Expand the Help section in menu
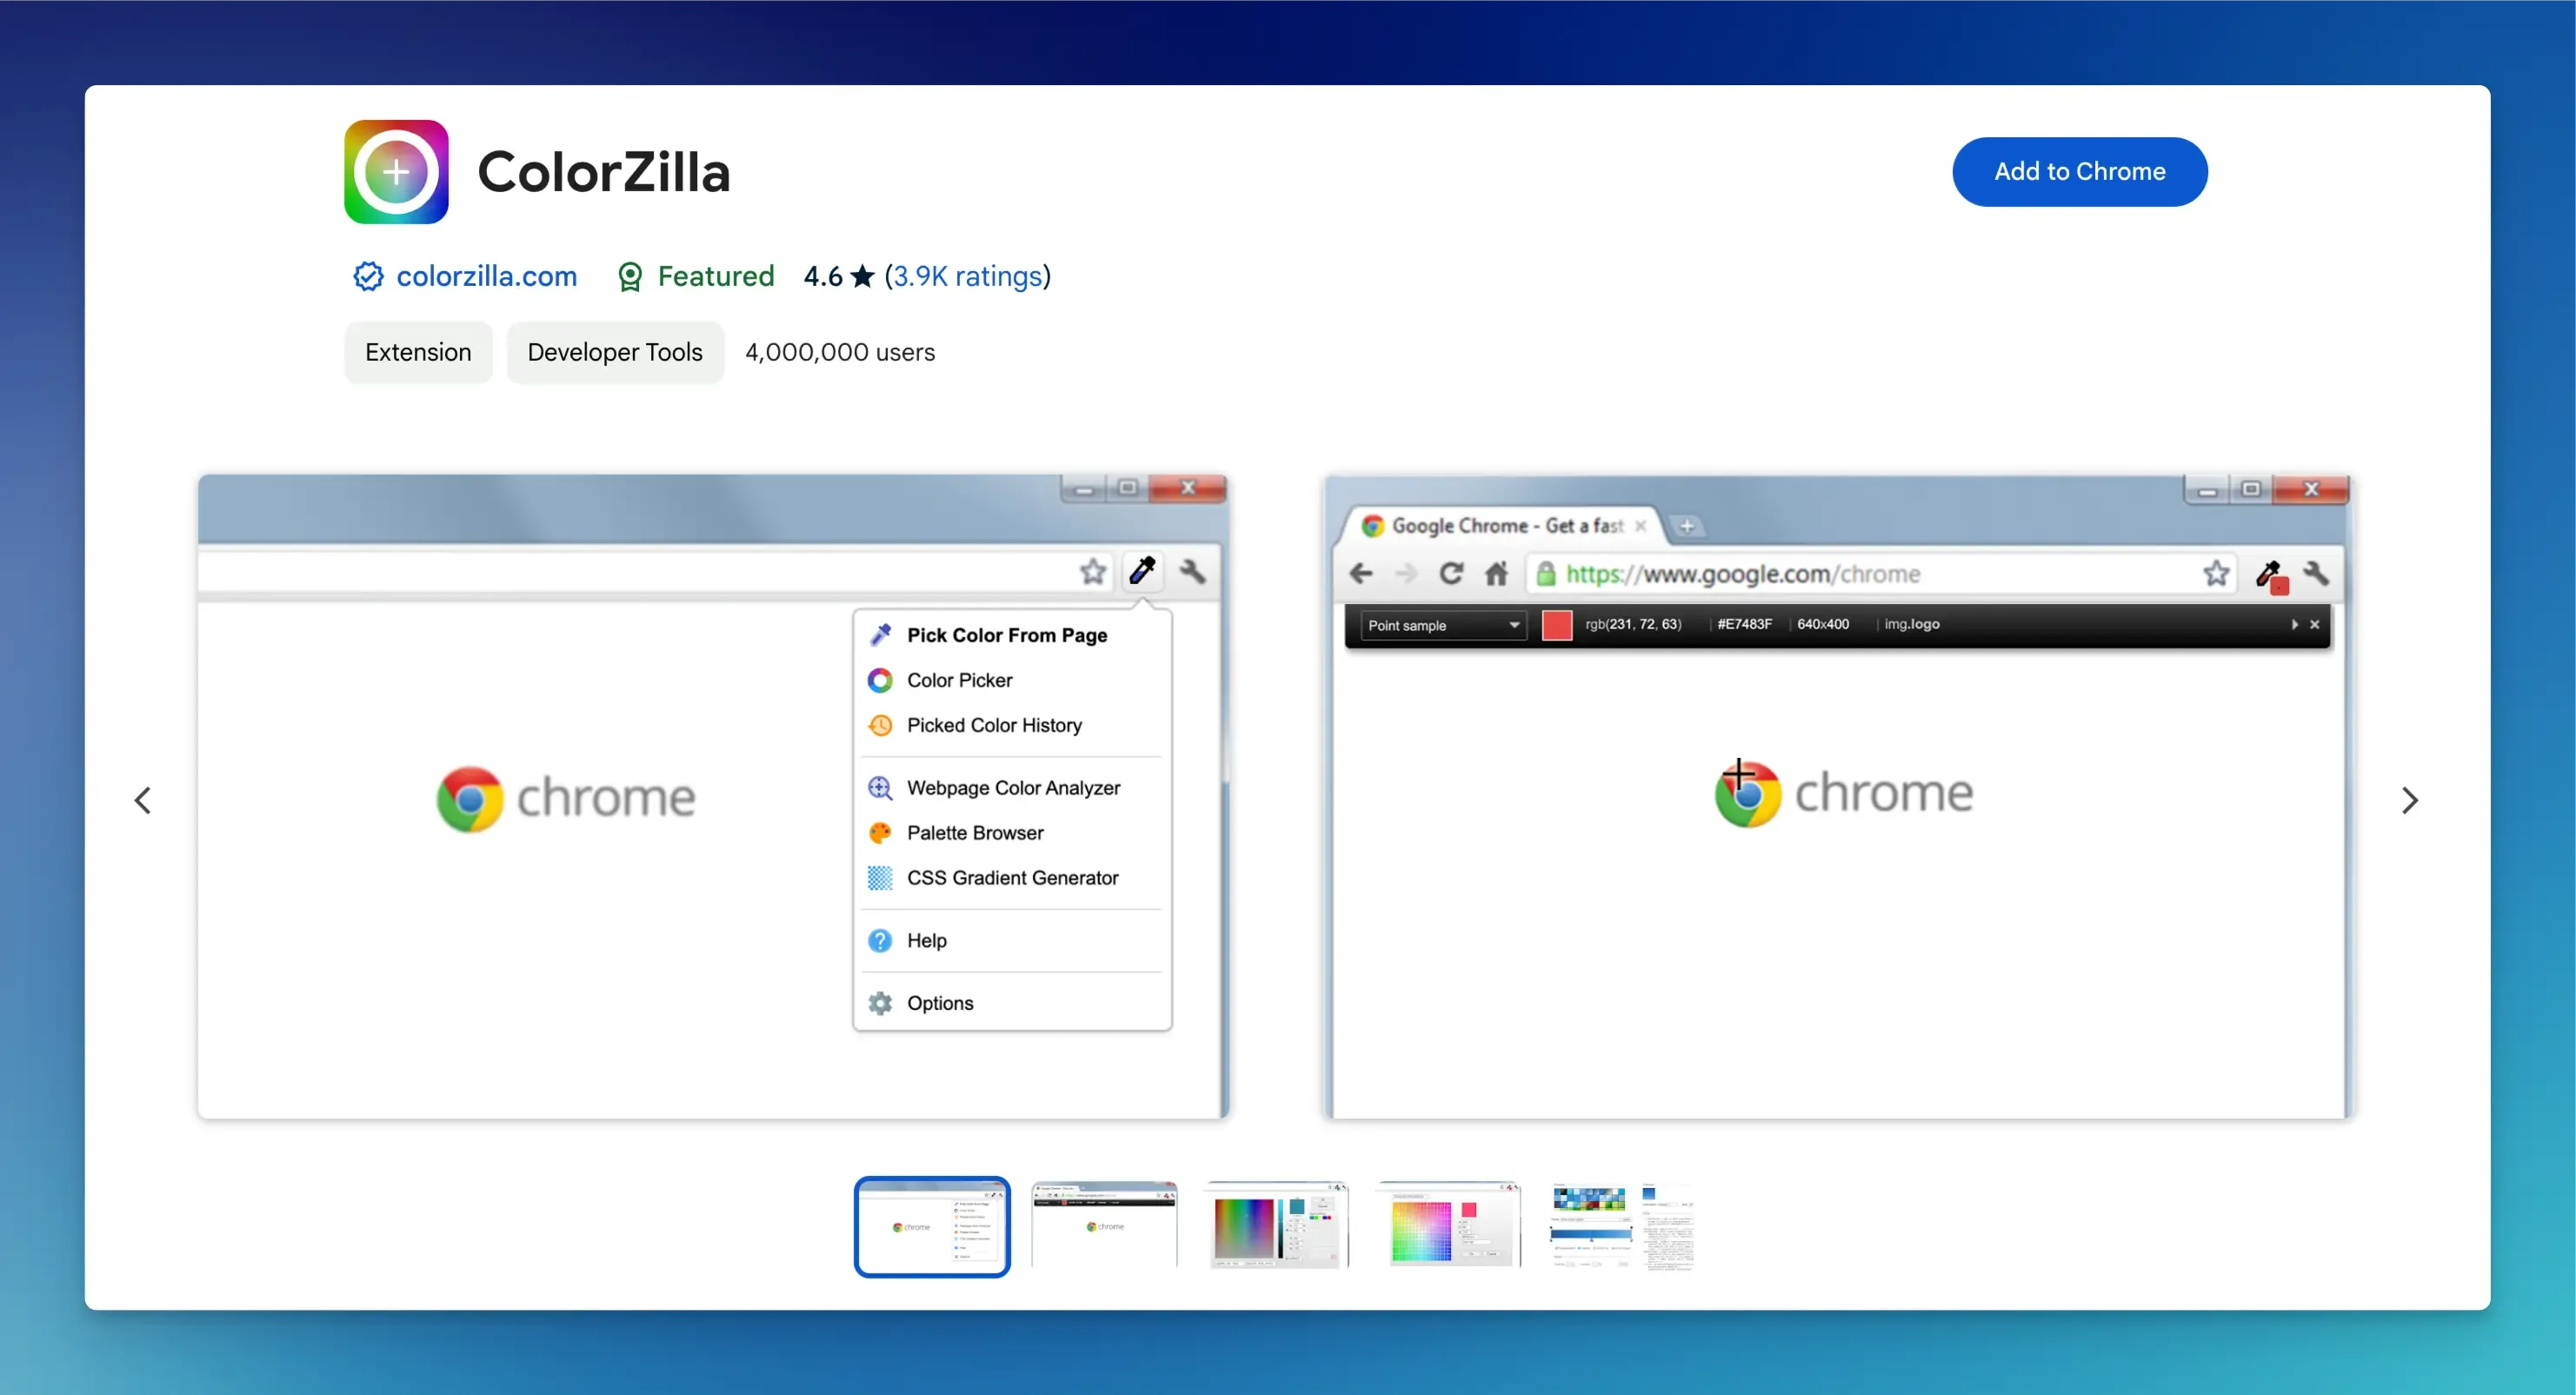 (924, 940)
